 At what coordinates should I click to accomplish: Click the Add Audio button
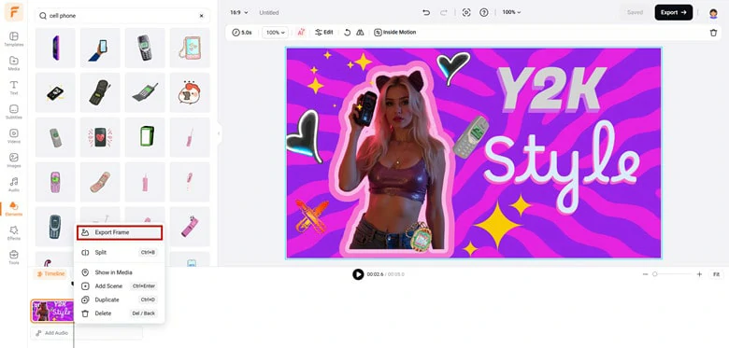point(52,333)
